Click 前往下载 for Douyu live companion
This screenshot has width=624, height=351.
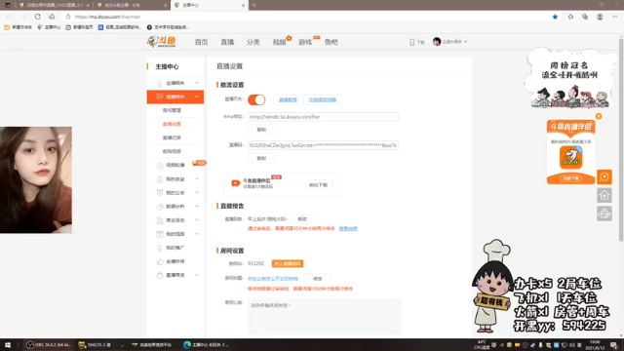[x=319, y=184]
